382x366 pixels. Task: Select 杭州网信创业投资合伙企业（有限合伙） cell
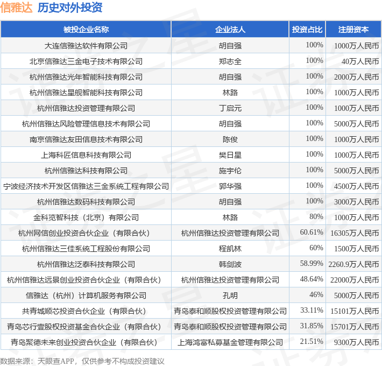tap(86, 233)
